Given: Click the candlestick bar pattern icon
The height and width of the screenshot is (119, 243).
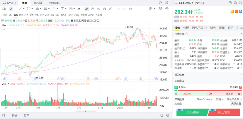Looking at the screenshot, I should pyautogui.click(x=79, y=9).
